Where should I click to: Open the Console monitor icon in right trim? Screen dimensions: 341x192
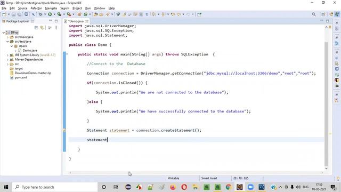pos(337,69)
